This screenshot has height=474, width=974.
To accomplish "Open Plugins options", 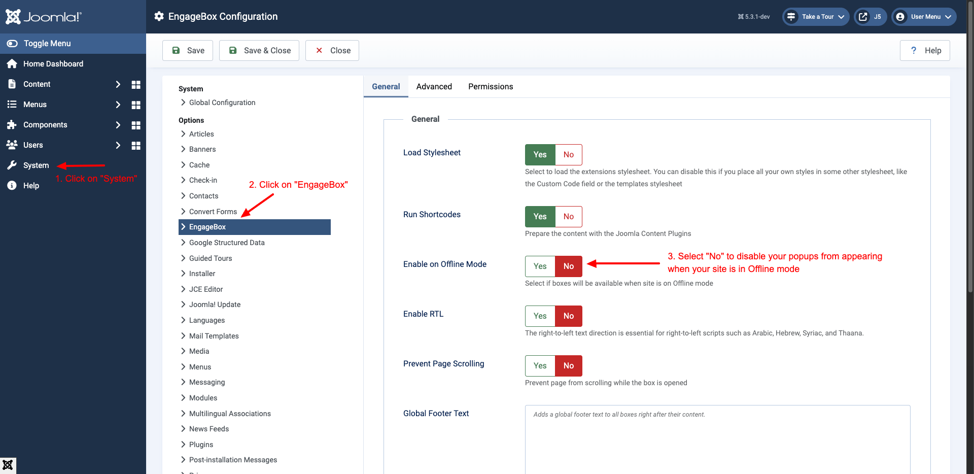I will pyautogui.click(x=201, y=445).
